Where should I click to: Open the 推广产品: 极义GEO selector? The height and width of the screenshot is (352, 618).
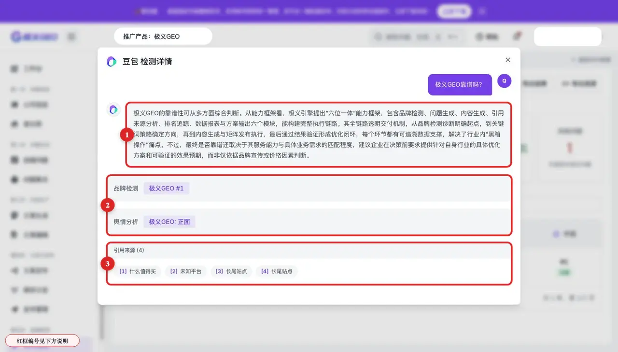163,36
